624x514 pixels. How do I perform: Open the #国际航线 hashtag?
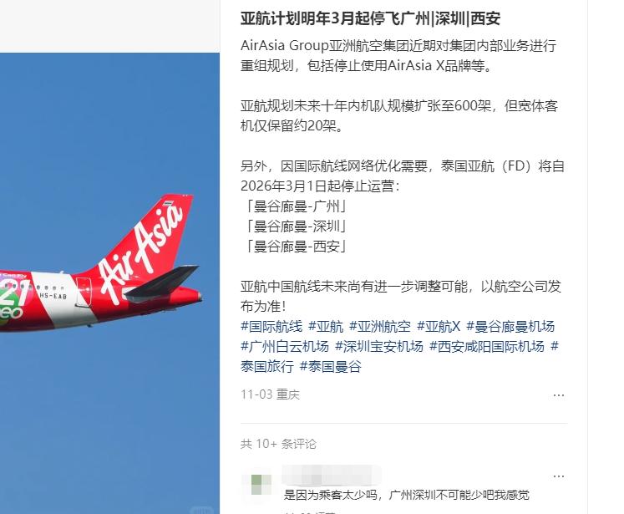(x=271, y=327)
